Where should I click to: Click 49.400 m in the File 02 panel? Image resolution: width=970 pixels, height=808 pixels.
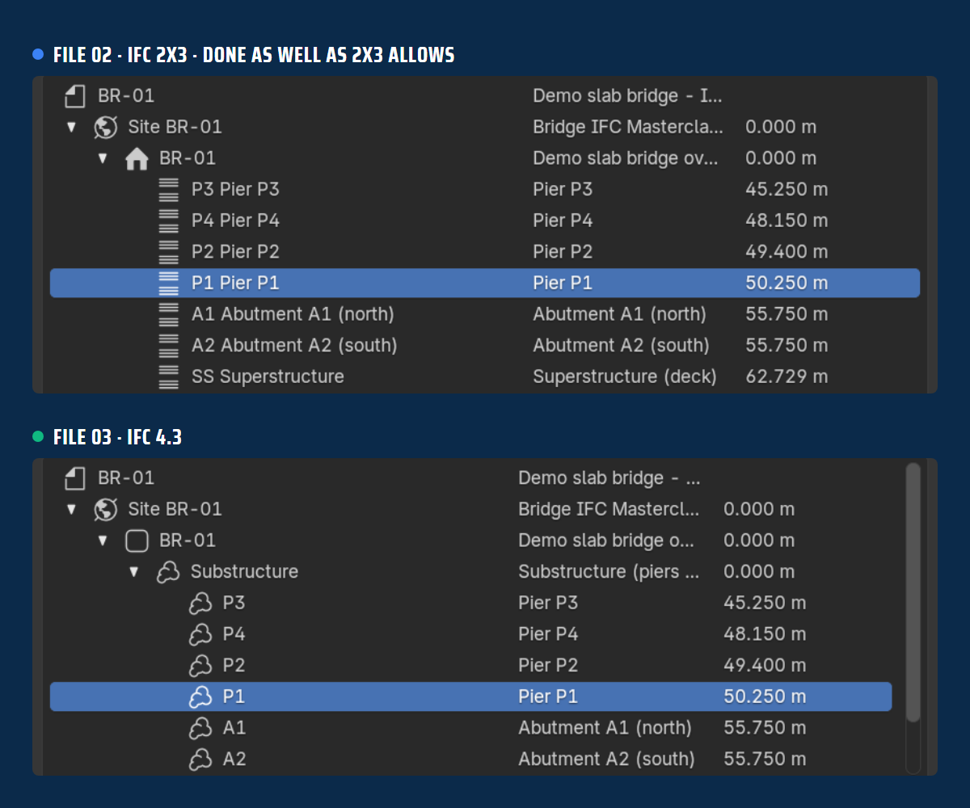click(787, 252)
